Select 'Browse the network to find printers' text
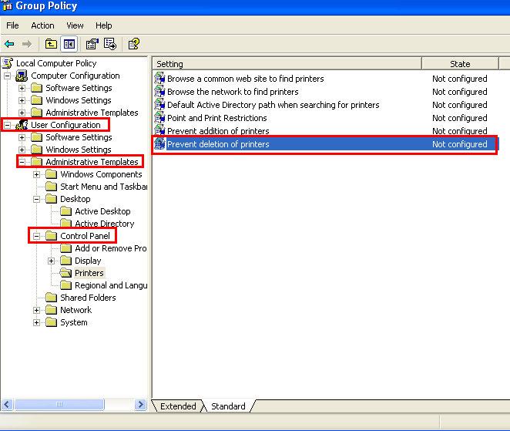Image resolution: width=510 pixels, height=431 pixels. (233, 92)
